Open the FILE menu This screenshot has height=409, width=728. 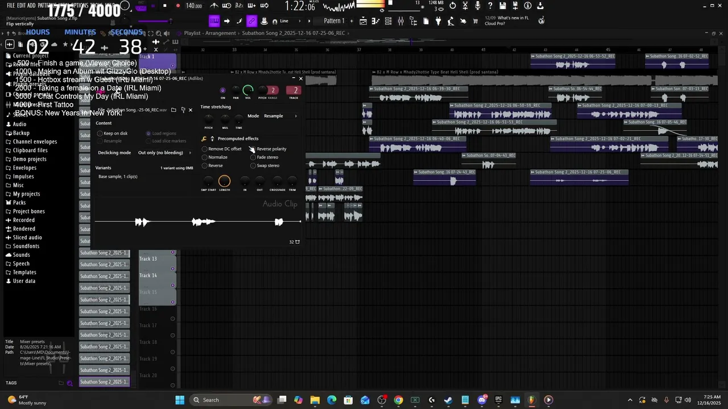11,5
